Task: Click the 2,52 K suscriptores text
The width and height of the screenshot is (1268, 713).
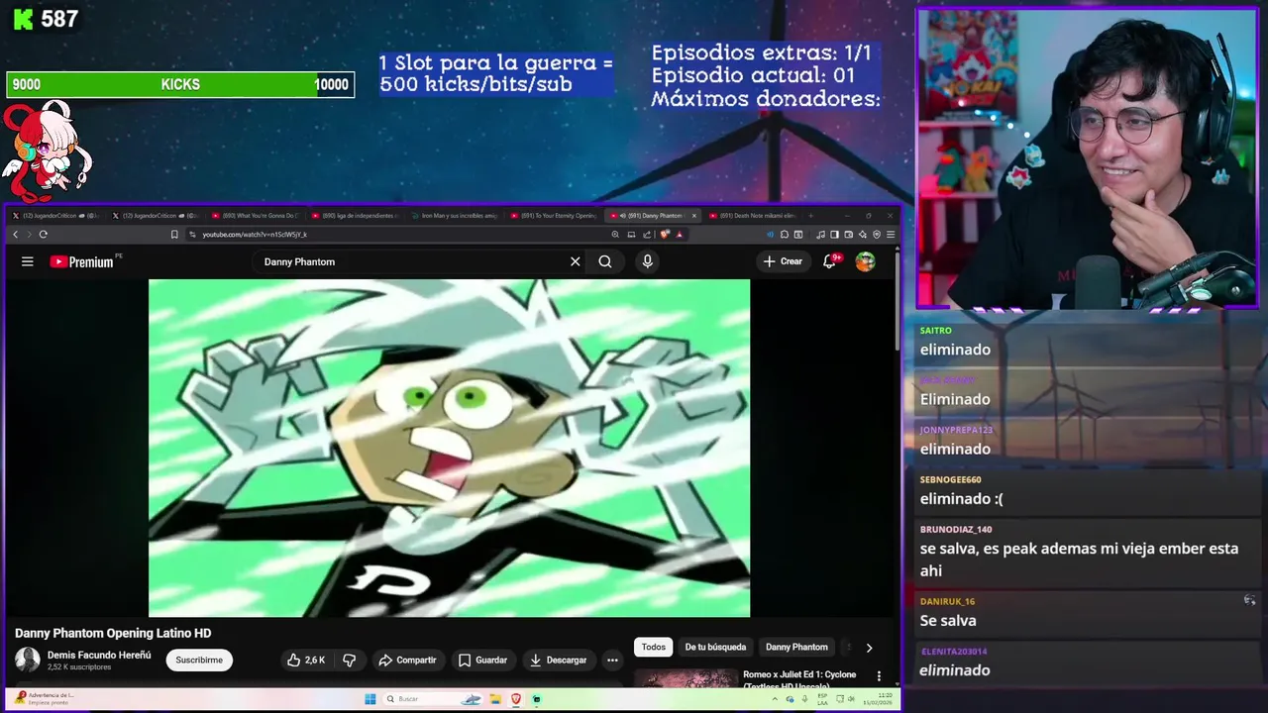Action: (79, 667)
